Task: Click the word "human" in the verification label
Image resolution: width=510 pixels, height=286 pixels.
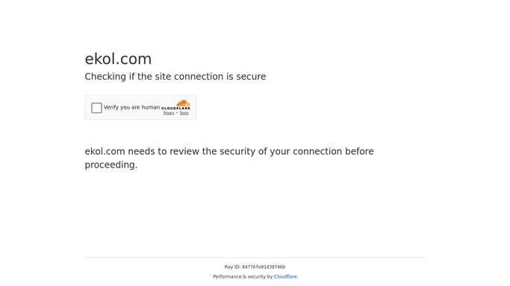Action: (x=151, y=107)
